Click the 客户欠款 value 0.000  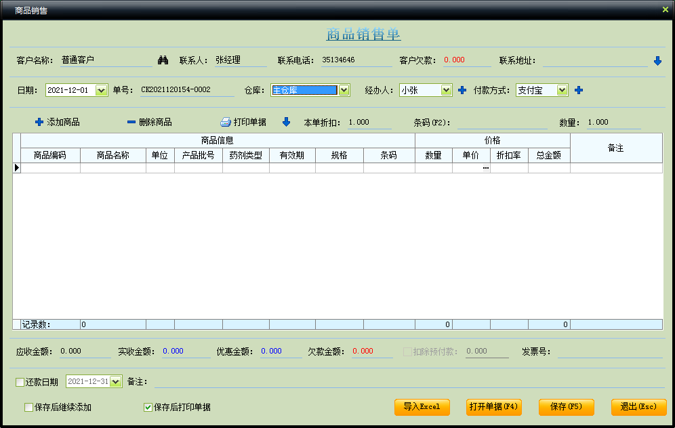pyautogui.click(x=454, y=60)
